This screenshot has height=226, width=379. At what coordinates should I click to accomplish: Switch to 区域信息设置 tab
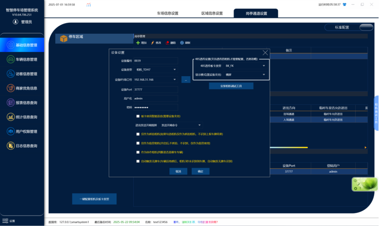pos(212,13)
